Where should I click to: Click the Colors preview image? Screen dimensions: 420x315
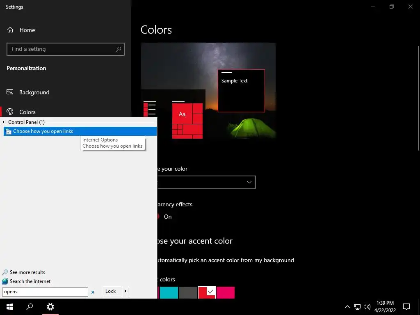pos(208,91)
